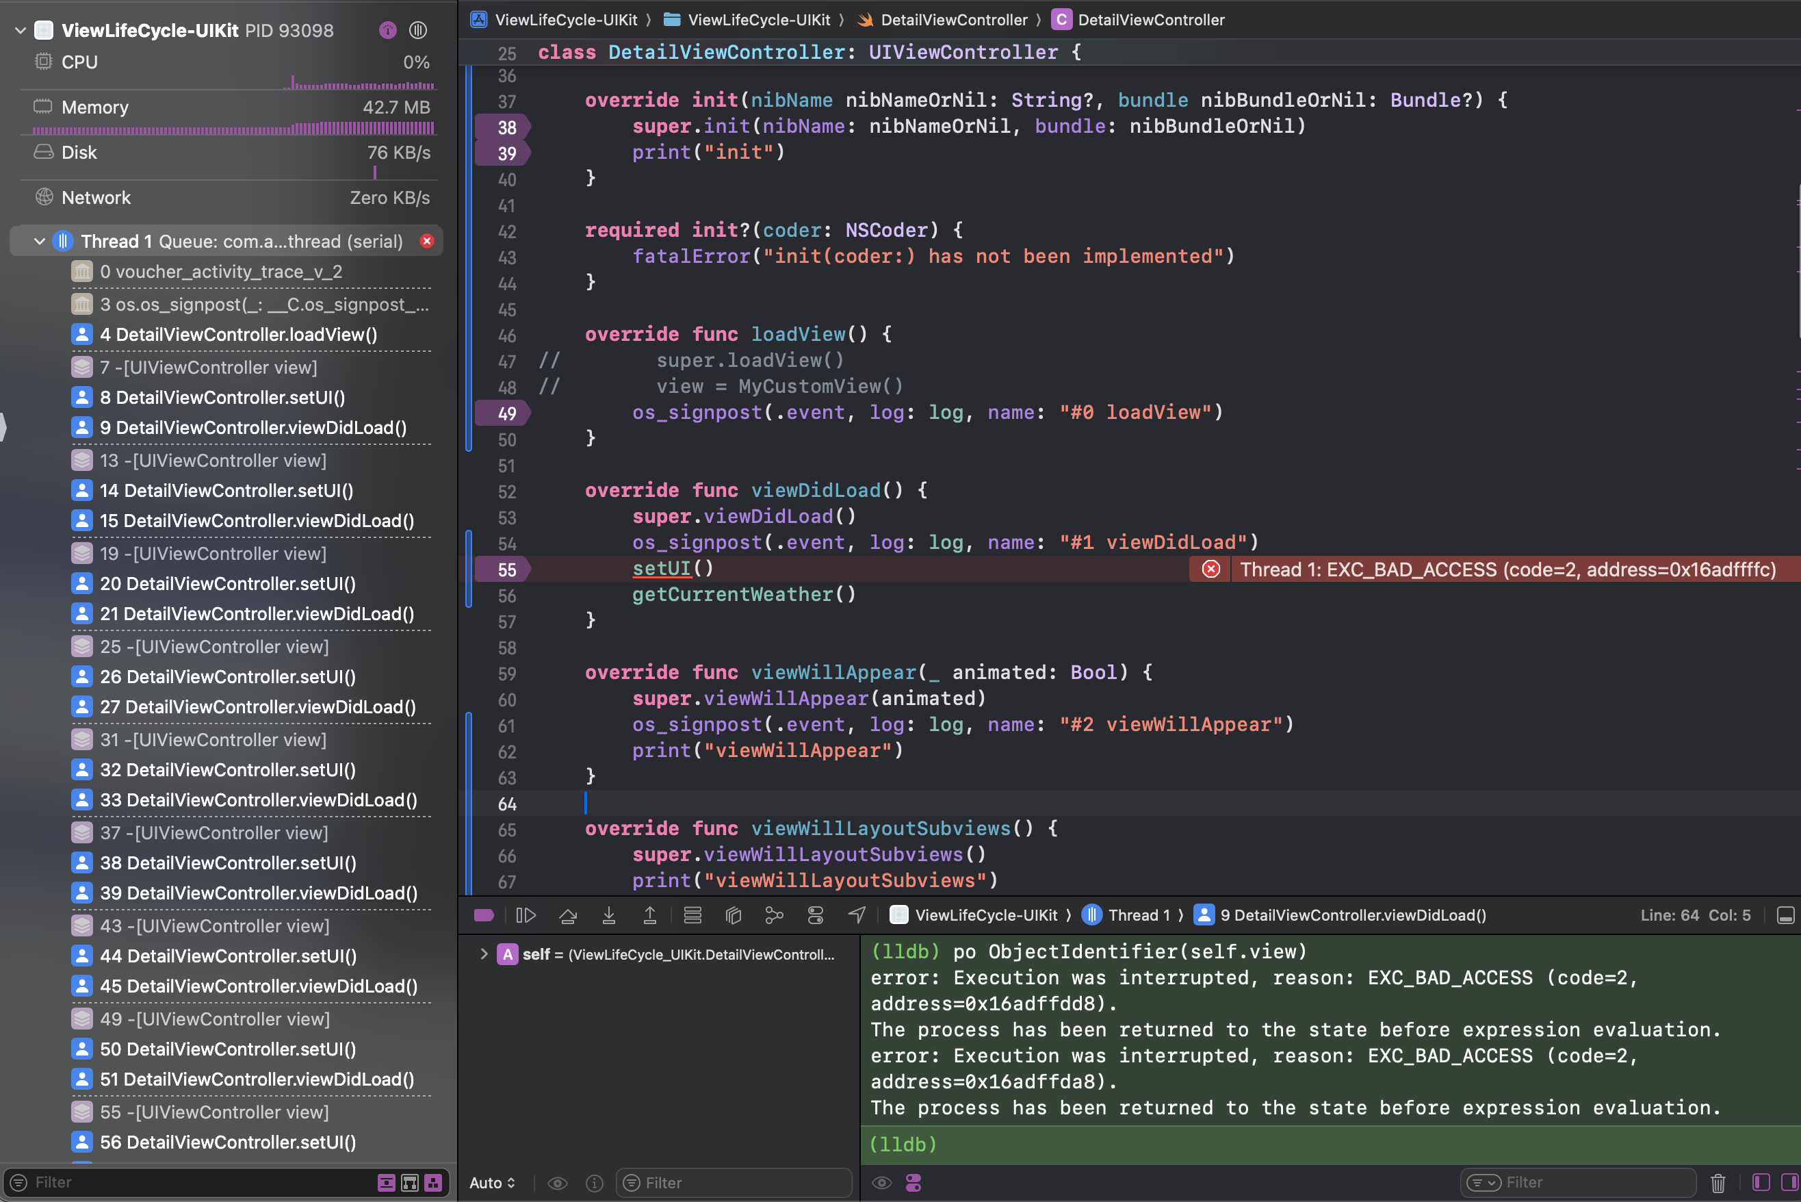Toggle breakpoint on line 38
1801x1202 pixels.
click(504, 127)
